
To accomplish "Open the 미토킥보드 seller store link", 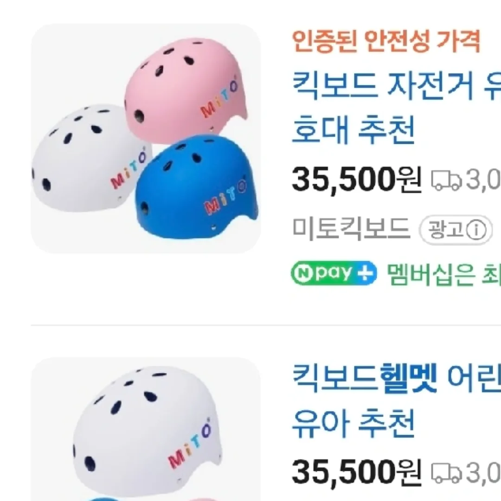I will 352,228.
